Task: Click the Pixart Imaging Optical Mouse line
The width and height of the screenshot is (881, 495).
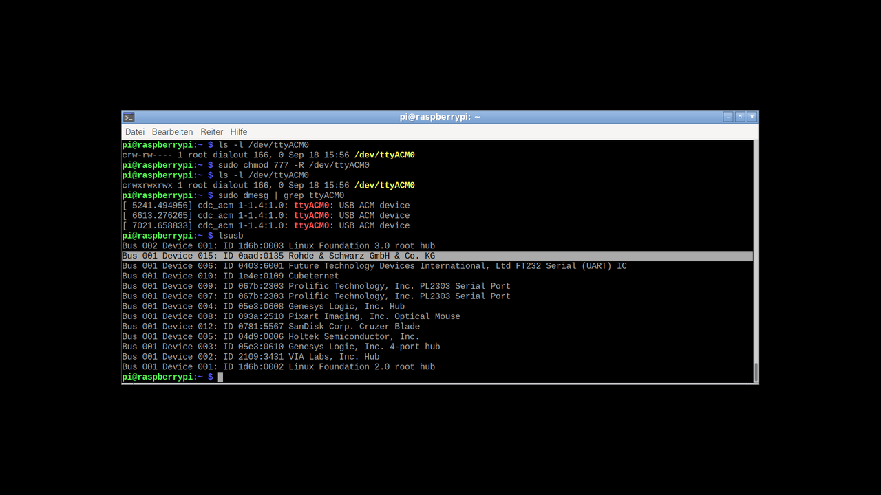Action: [x=291, y=316]
